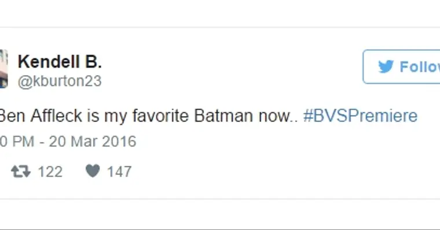Click the letter B. in display name
440x230 pixels.
[x=93, y=62]
